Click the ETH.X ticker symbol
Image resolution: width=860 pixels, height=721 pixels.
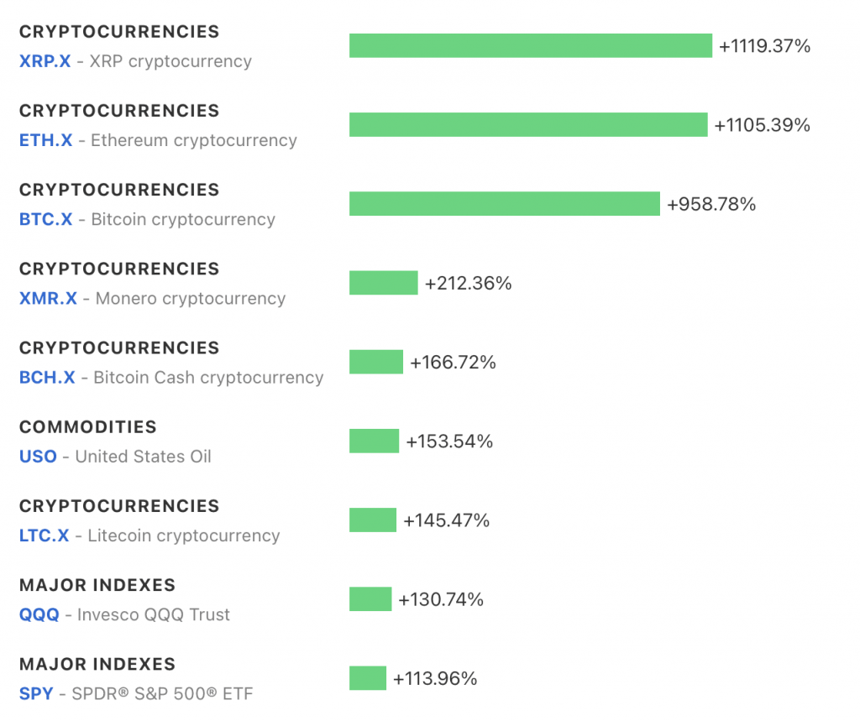tap(45, 140)
